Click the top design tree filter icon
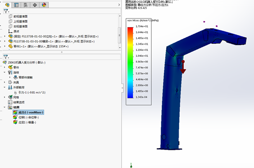 (5, 12)
